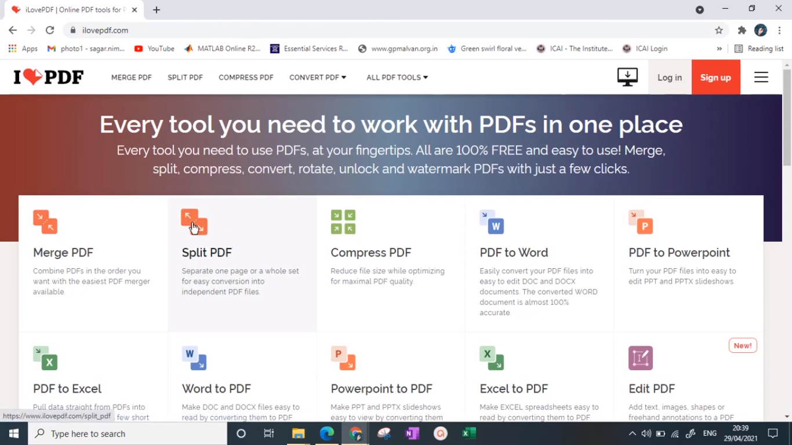Click the Word to PDF icon
The height and width of the screenshot is (445, 792).
pos(194,358)
